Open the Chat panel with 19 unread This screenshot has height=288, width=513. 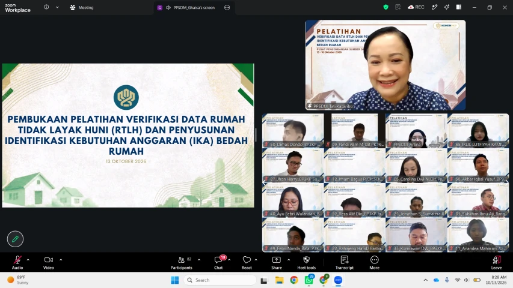(218, 263)
